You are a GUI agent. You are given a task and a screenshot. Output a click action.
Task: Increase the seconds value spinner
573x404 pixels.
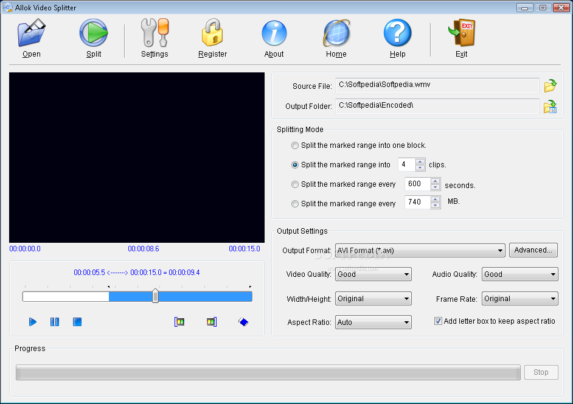point(436,181)
